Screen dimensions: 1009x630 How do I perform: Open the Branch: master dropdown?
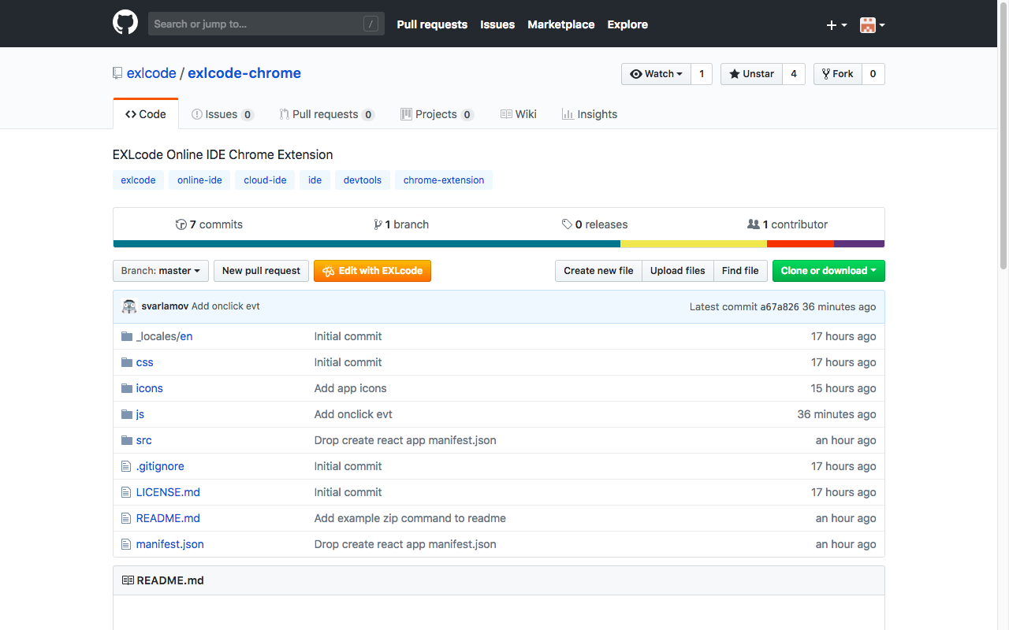tap(160, 270)
